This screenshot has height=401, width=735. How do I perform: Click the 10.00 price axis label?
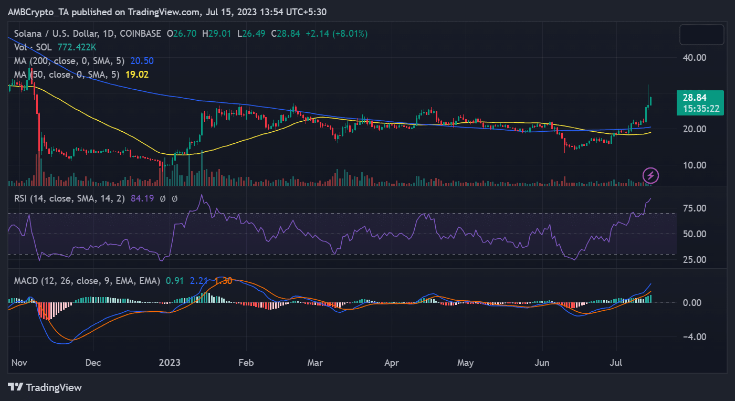click(694, 165)
